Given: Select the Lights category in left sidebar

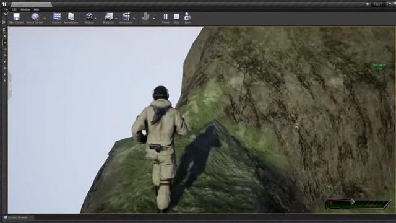Looking at the screenshot, I should 5,48.
